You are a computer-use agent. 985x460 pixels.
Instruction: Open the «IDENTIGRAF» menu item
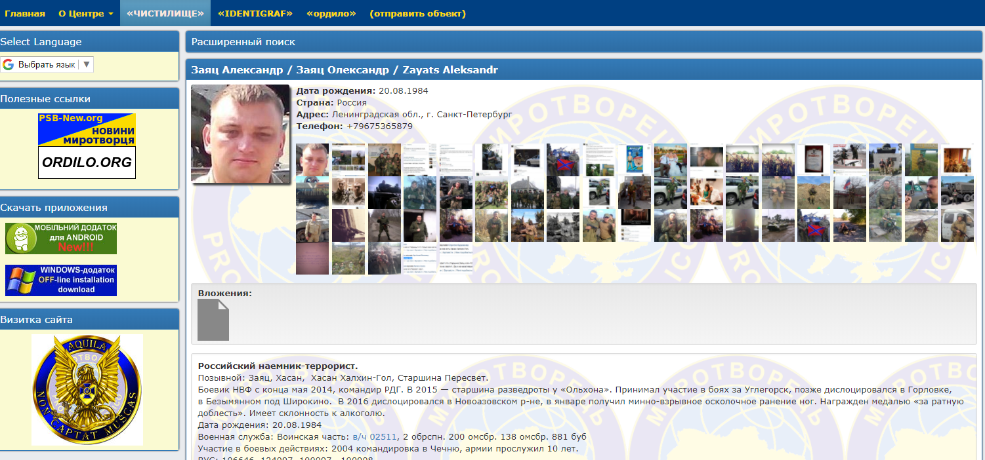(255, 14)
